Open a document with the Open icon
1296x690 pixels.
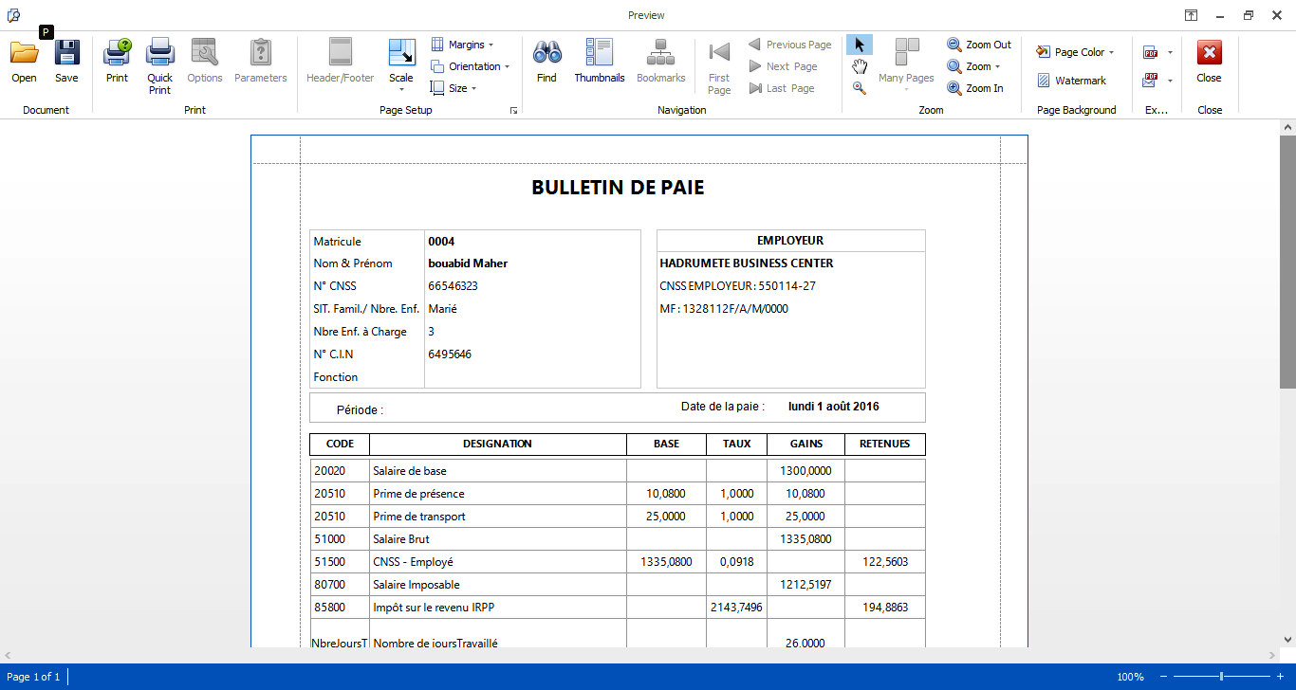pyautogui.click(x=24, y=62)
